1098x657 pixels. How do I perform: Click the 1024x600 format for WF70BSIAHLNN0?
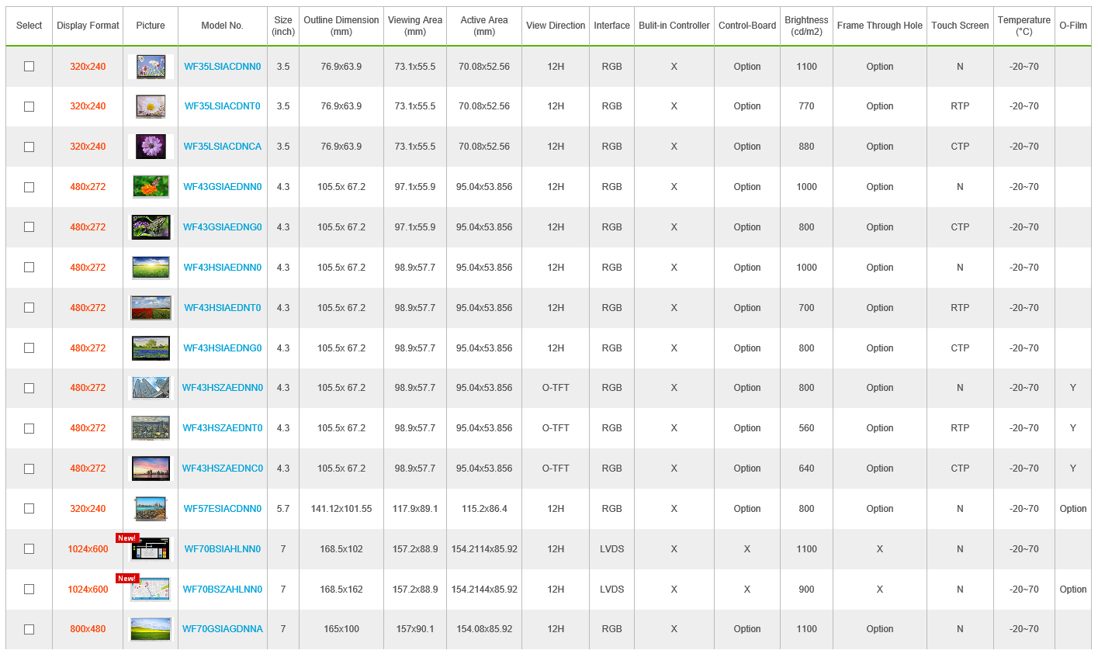pyautogui.click(x=88, y=549)
